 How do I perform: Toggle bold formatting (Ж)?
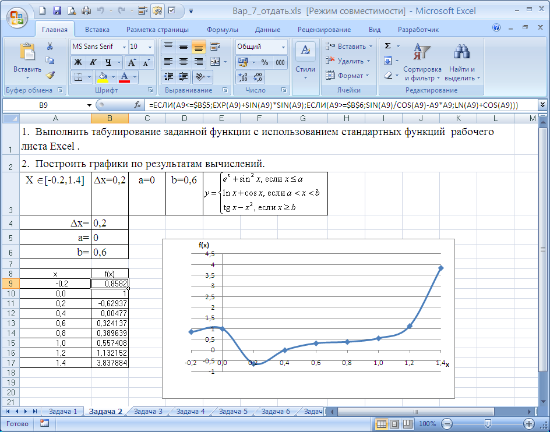[78, 62]
